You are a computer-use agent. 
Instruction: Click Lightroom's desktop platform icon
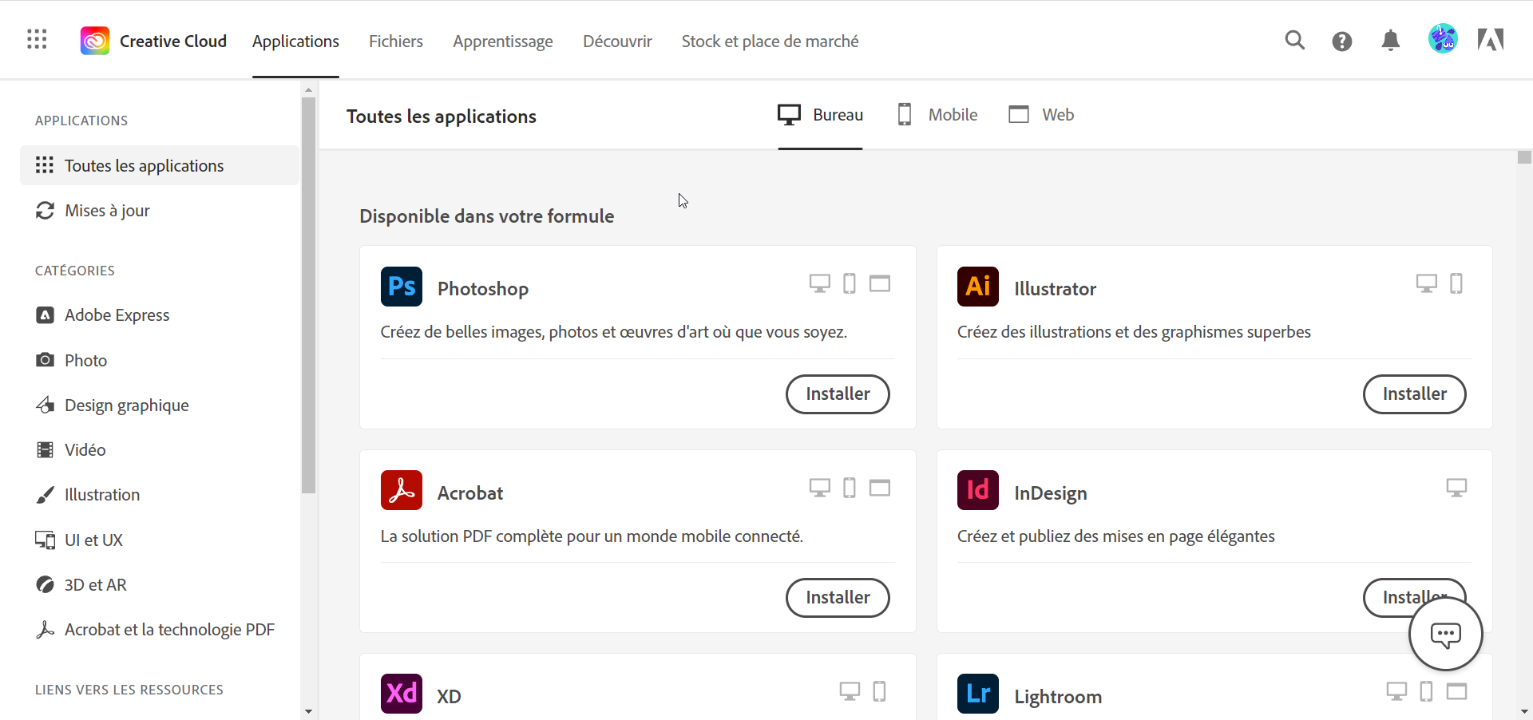1396,691
